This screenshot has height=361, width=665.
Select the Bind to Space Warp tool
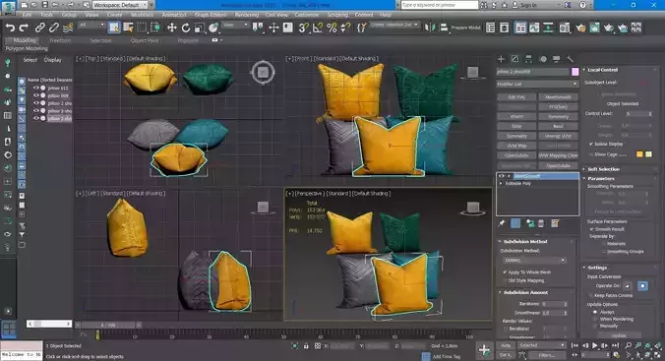(68, 28)
